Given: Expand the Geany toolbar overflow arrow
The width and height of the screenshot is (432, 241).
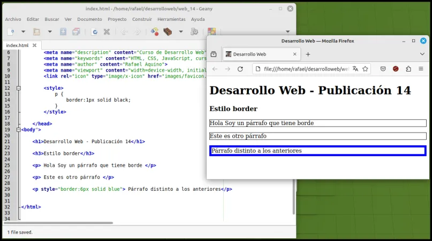Looking at the screenshot, I should [287, 32].
